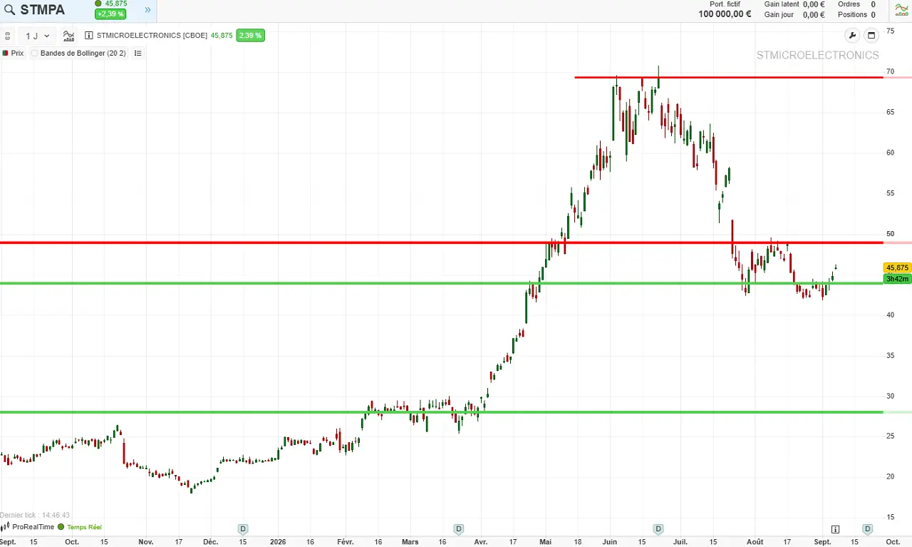The height and width of the screenshot is (547, 912).
Task: Click the dividend D marker near December
Action: pyautogui.click(x=243, y=529)
